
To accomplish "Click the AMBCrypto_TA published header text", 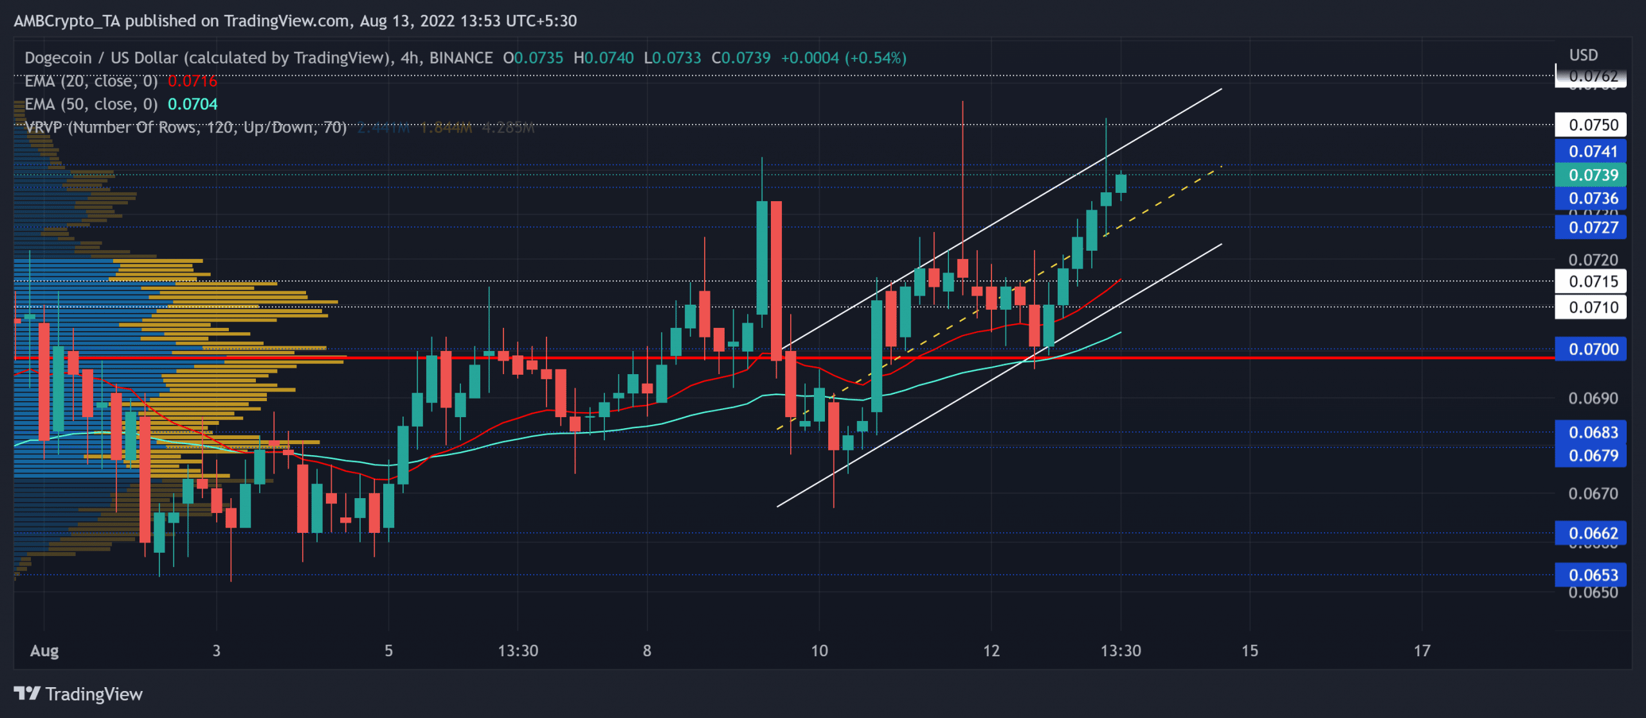I will coord(295,21).
